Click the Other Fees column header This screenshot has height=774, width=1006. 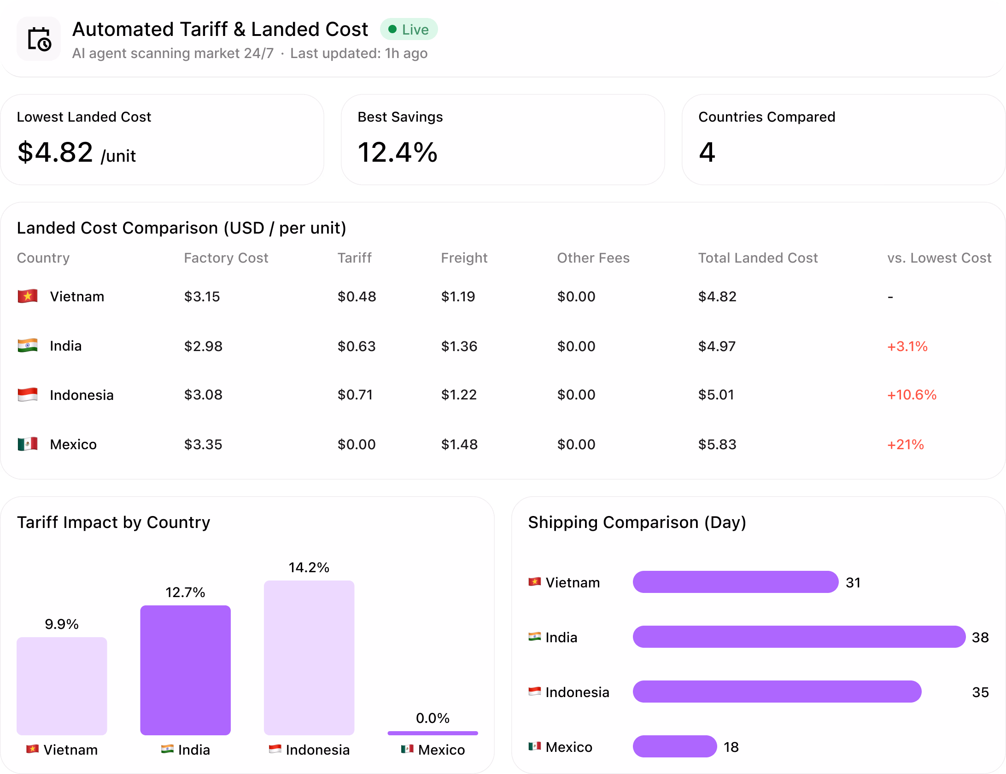coord(593,258)
